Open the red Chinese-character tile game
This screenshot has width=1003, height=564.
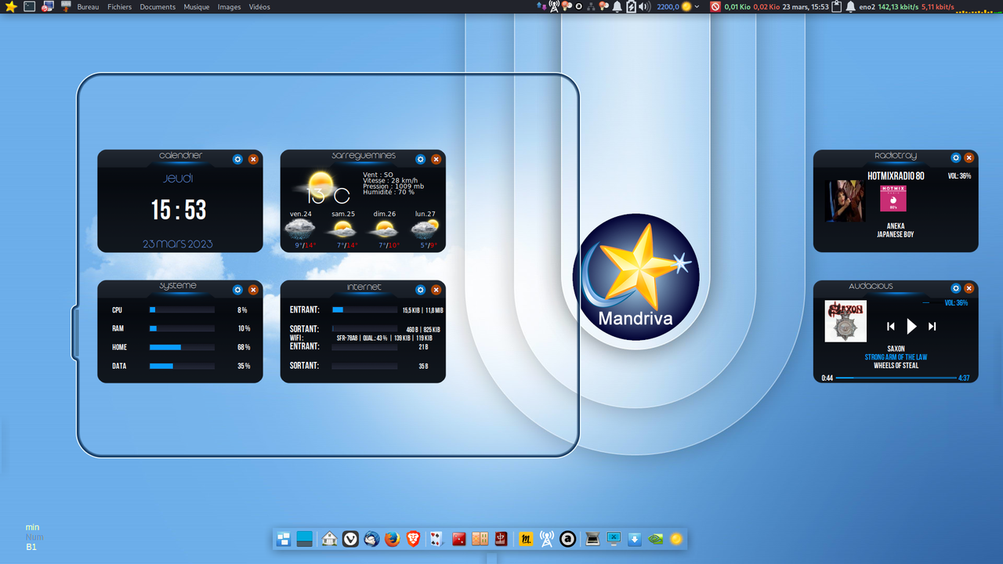pyautogui.click(x=501, y=539)
